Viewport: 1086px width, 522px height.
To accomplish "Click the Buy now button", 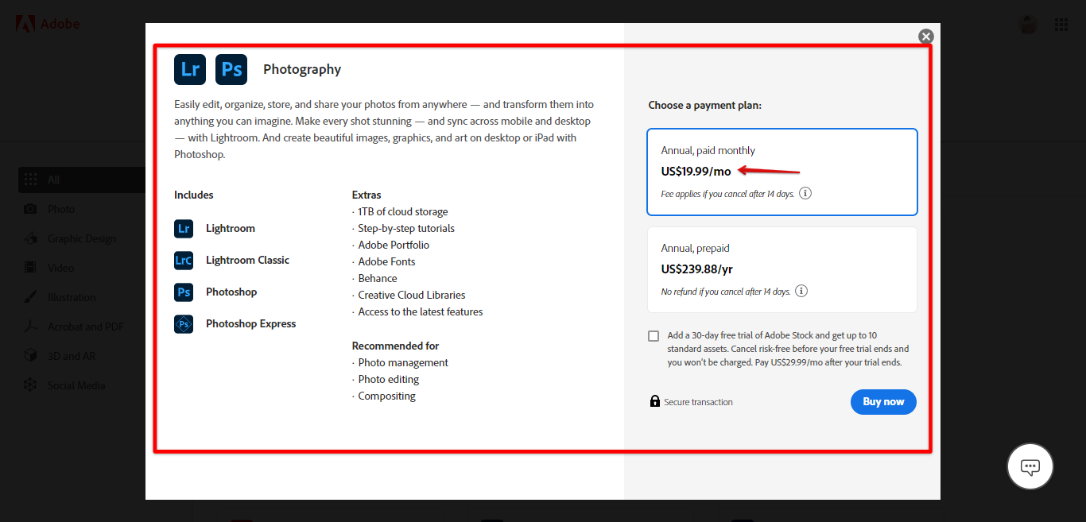I will pyautogui.click(x=883, y=401).
